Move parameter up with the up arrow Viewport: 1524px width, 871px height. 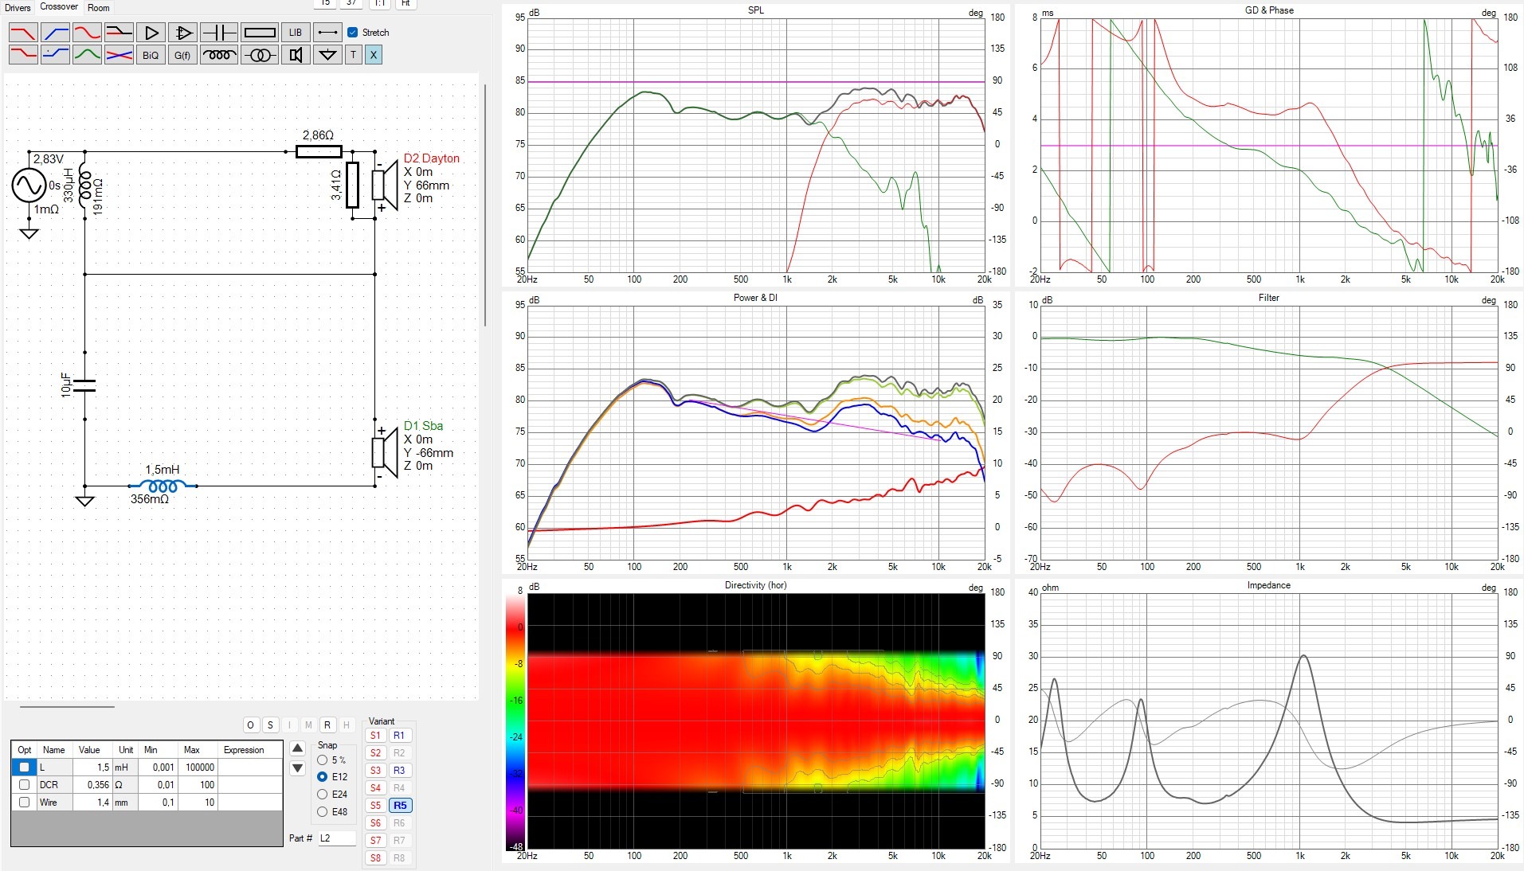(x=297, y=748)
